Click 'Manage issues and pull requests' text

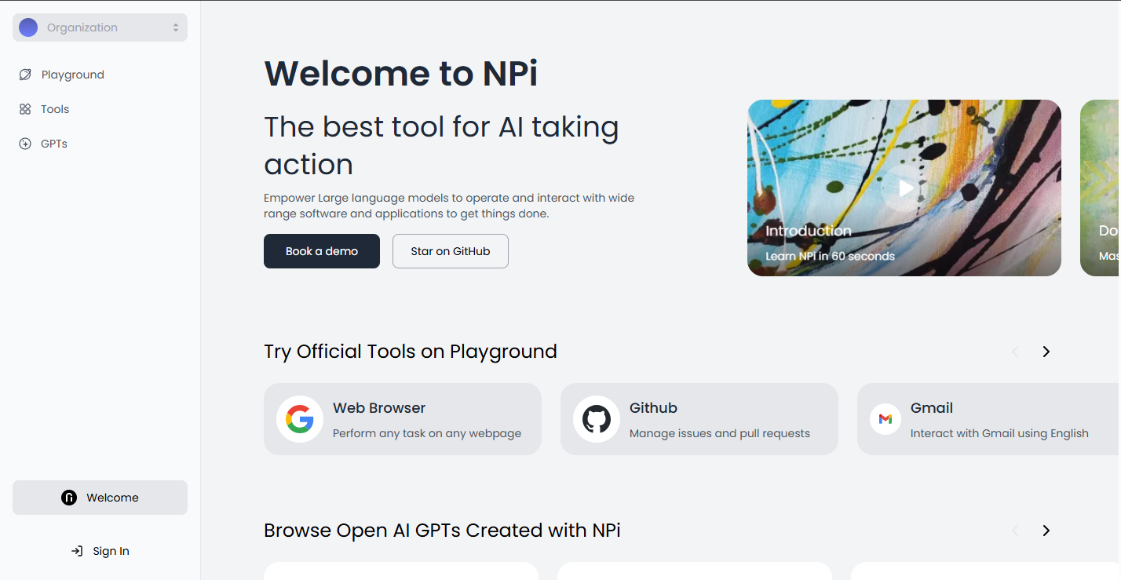click(x=720, y=433)
